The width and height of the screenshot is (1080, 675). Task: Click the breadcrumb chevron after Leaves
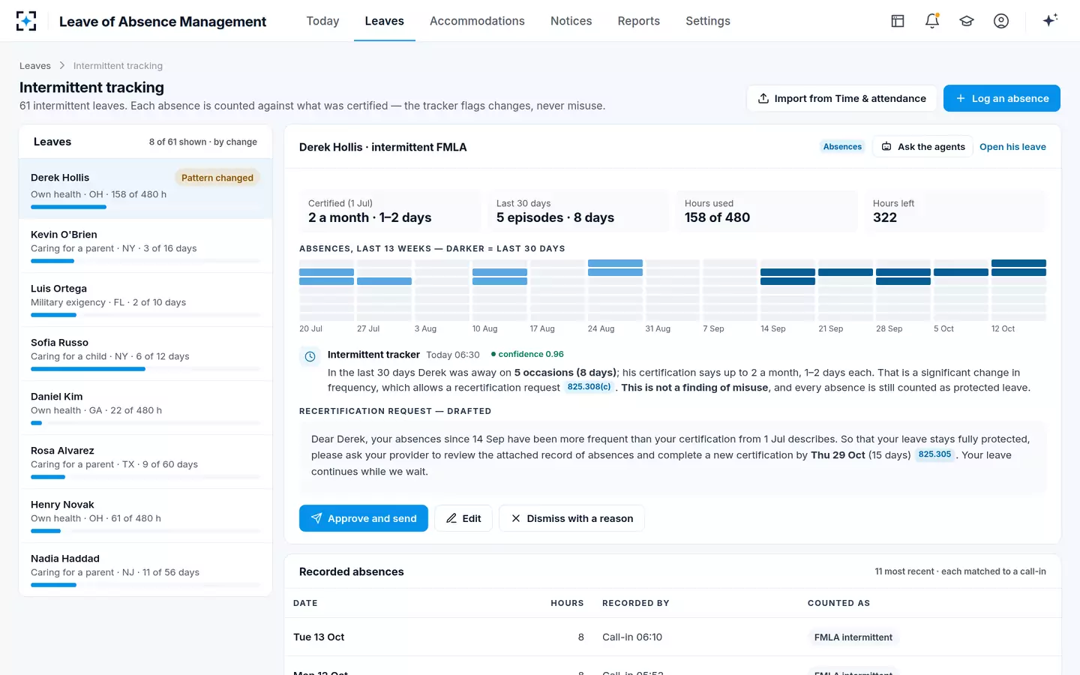pyautogui.click(x=62, y=66)
